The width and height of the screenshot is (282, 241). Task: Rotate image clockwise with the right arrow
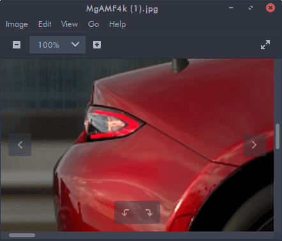(149, 212)
